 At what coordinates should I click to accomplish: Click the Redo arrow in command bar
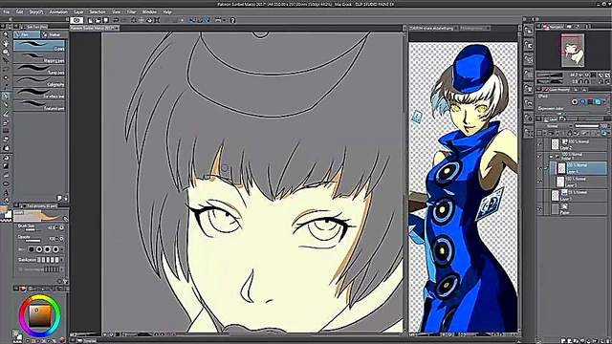(123, 20)
